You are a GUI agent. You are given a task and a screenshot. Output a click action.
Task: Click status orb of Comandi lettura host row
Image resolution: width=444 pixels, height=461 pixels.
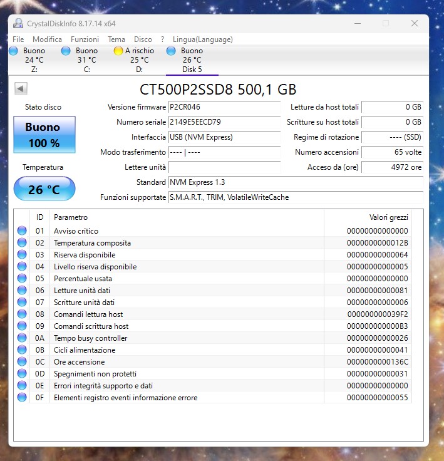point(22,314)
